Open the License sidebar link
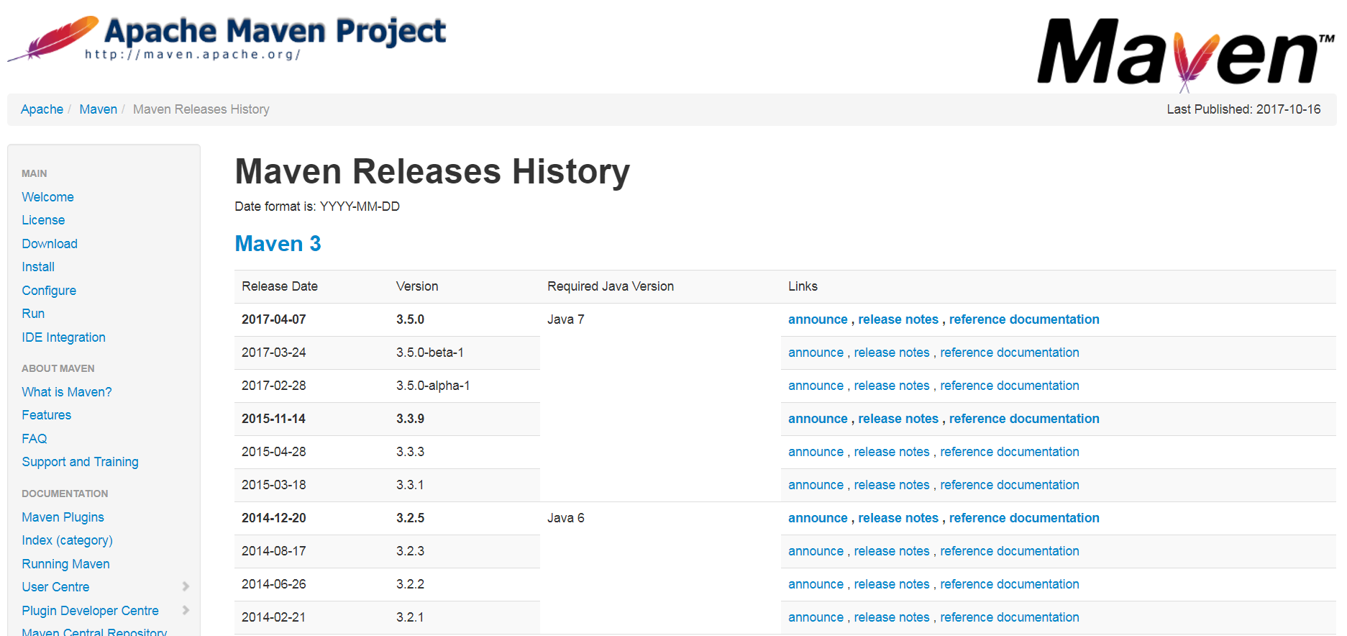The width and height of the screenshot is (1347, 636). click(43, 220)
